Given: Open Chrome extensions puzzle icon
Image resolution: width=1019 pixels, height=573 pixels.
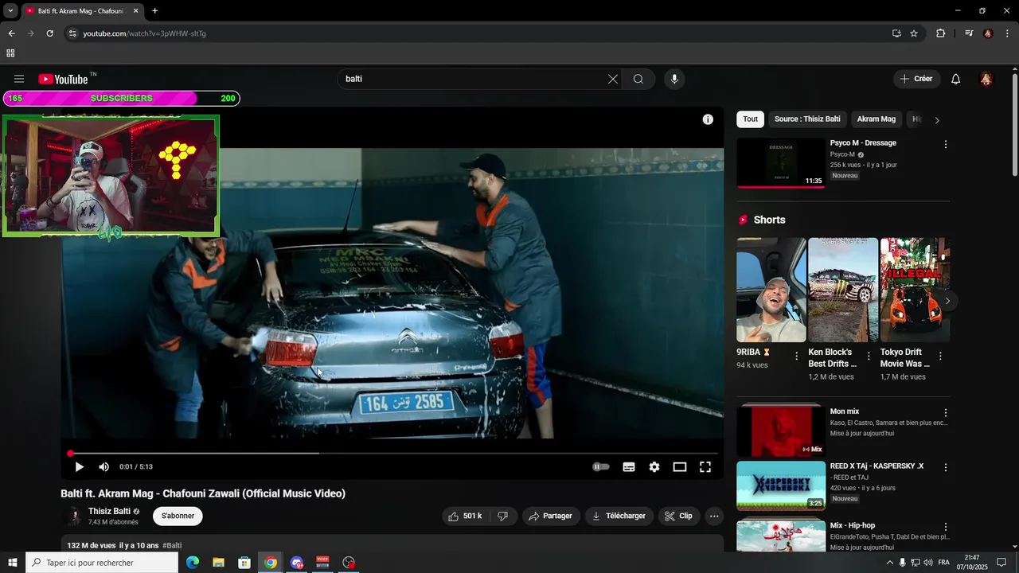Looking at the screenshot, I should pos(941,33).
